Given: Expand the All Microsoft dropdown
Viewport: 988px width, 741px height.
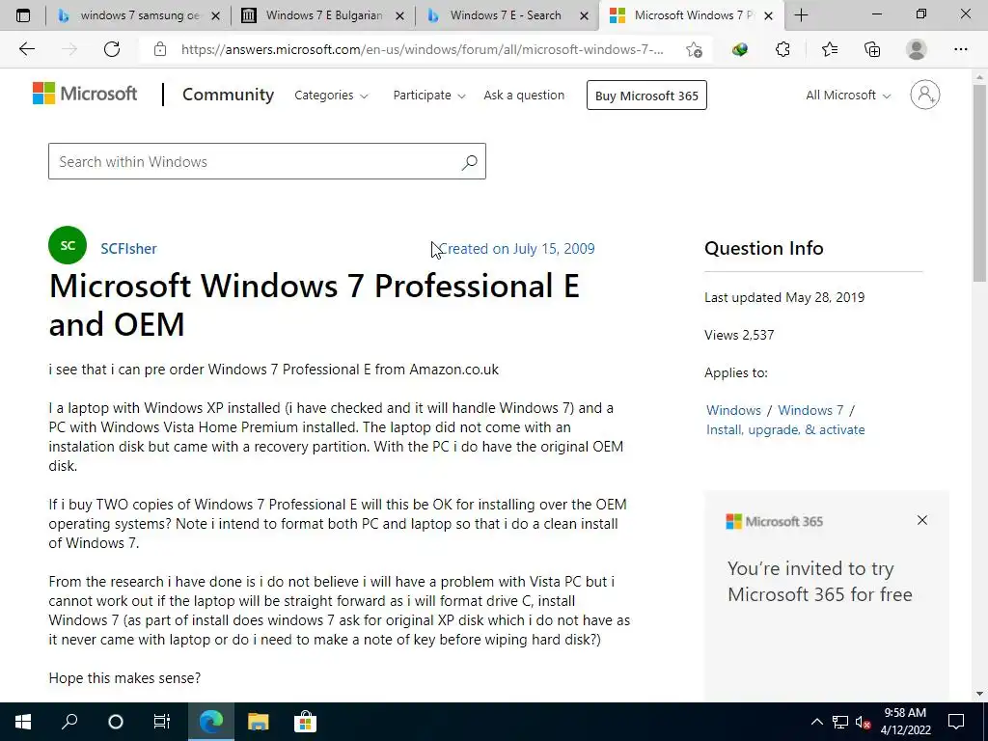Looking at the screenshot, I should (848, 96).
